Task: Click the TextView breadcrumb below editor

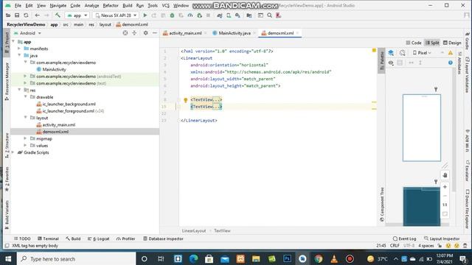Action: click(x=222, y=230)
